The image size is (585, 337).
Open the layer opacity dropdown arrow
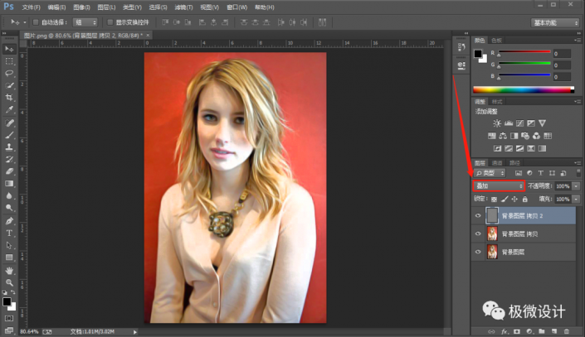pyautogui.click(x=577, y=186)
